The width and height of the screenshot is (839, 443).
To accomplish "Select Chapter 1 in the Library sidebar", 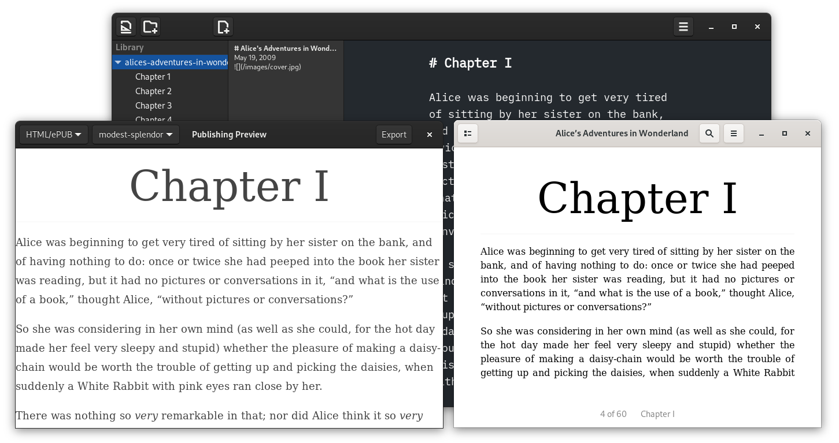I will (x=153, y=76).
